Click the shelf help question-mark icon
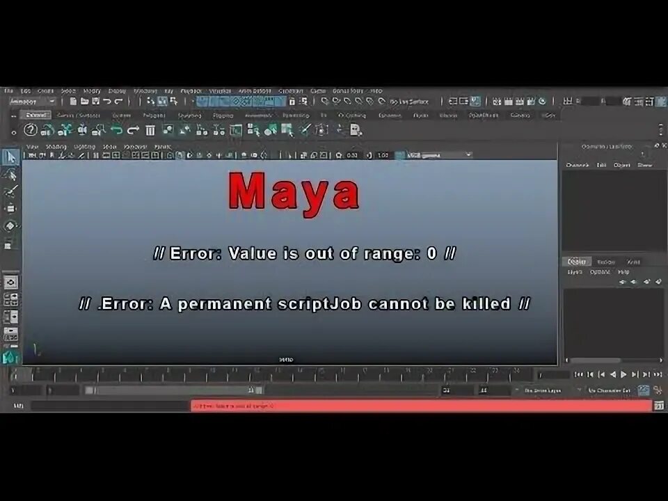Viewport: 668px width, 501px height. coord(30,129)
